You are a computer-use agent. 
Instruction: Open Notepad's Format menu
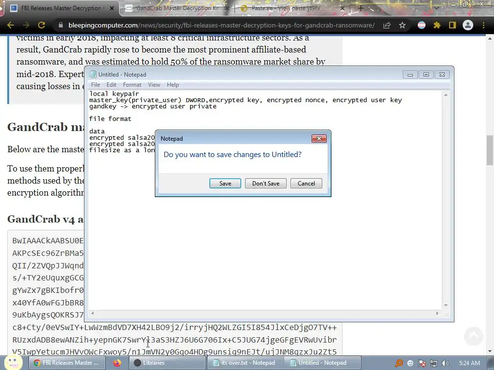(132, 85)
